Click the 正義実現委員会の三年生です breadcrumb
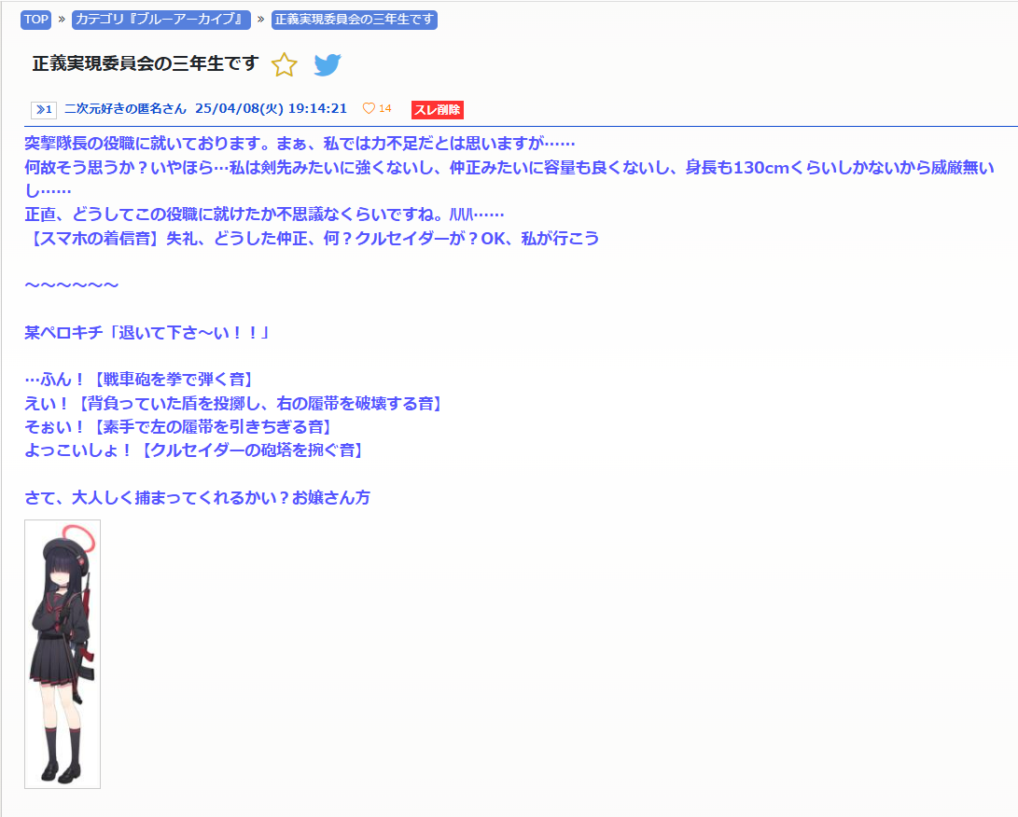Screen dimensions: 1018x817 [x=355, y=20]
